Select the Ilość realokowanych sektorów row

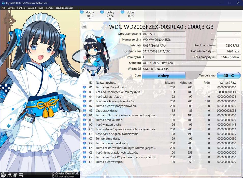coord(160,101)
